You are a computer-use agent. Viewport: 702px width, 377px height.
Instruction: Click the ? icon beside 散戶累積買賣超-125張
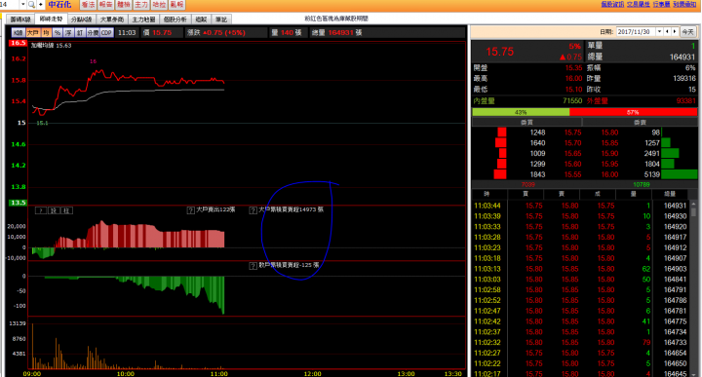click(253, 266)
